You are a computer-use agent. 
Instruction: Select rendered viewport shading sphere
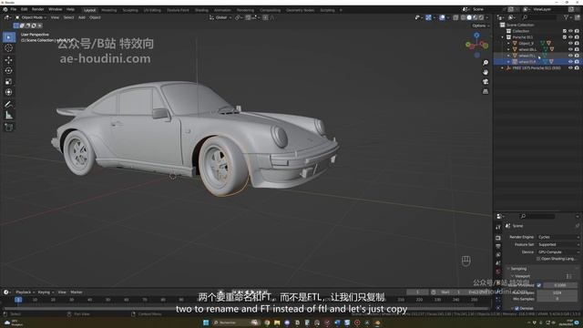pos(481,17)
